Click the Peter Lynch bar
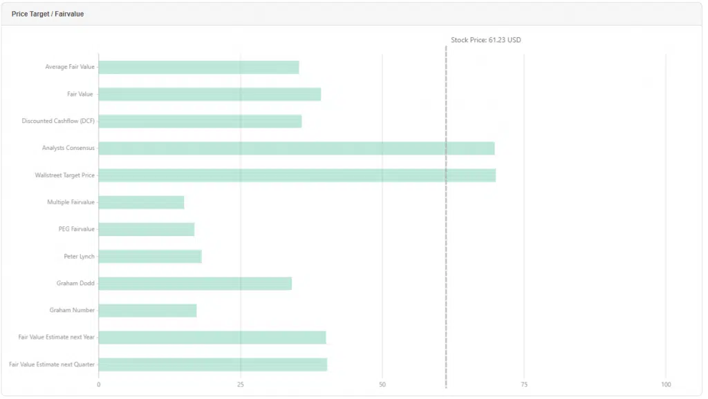 150,257
